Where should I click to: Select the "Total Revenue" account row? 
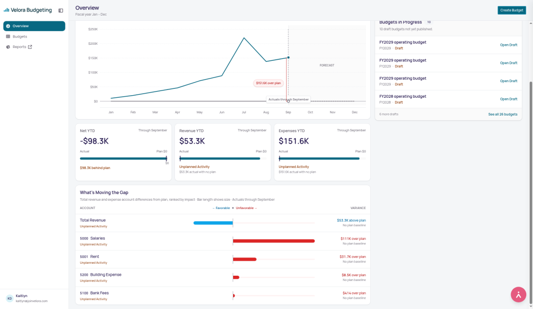click(x=223, y=223)
